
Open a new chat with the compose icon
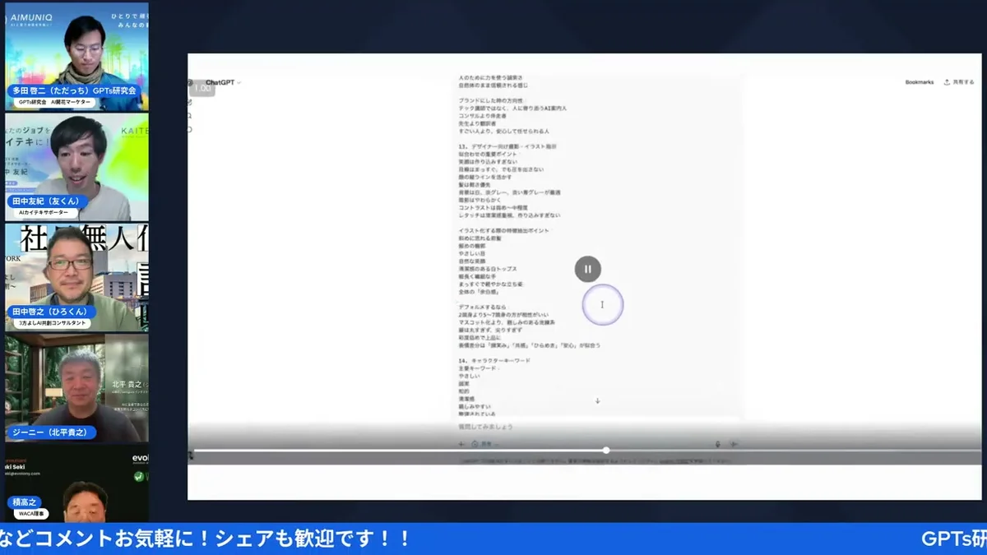pyautogui.click(x=190, y=101)
